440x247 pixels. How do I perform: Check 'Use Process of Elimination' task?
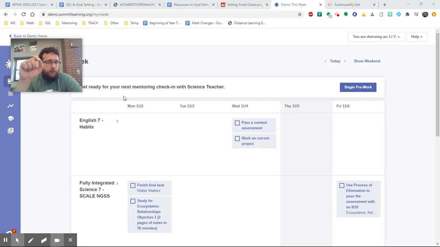coord(342,185)
